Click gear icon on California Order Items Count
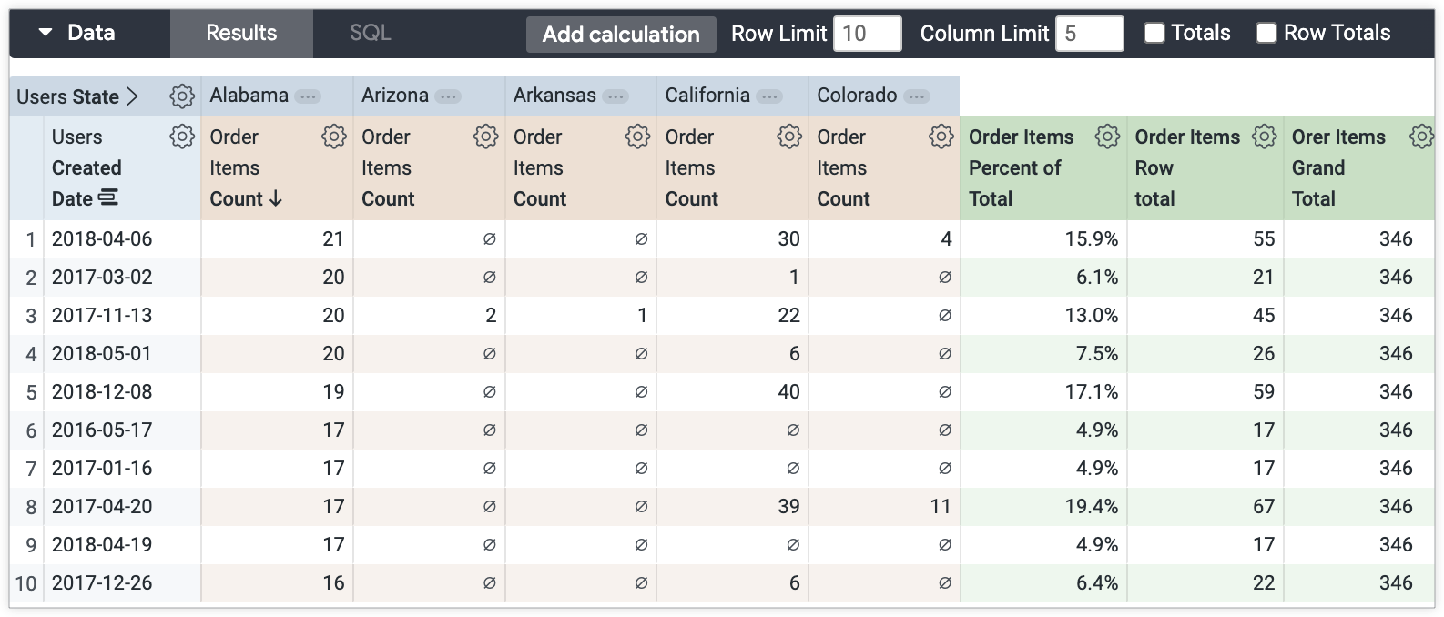 788,137
